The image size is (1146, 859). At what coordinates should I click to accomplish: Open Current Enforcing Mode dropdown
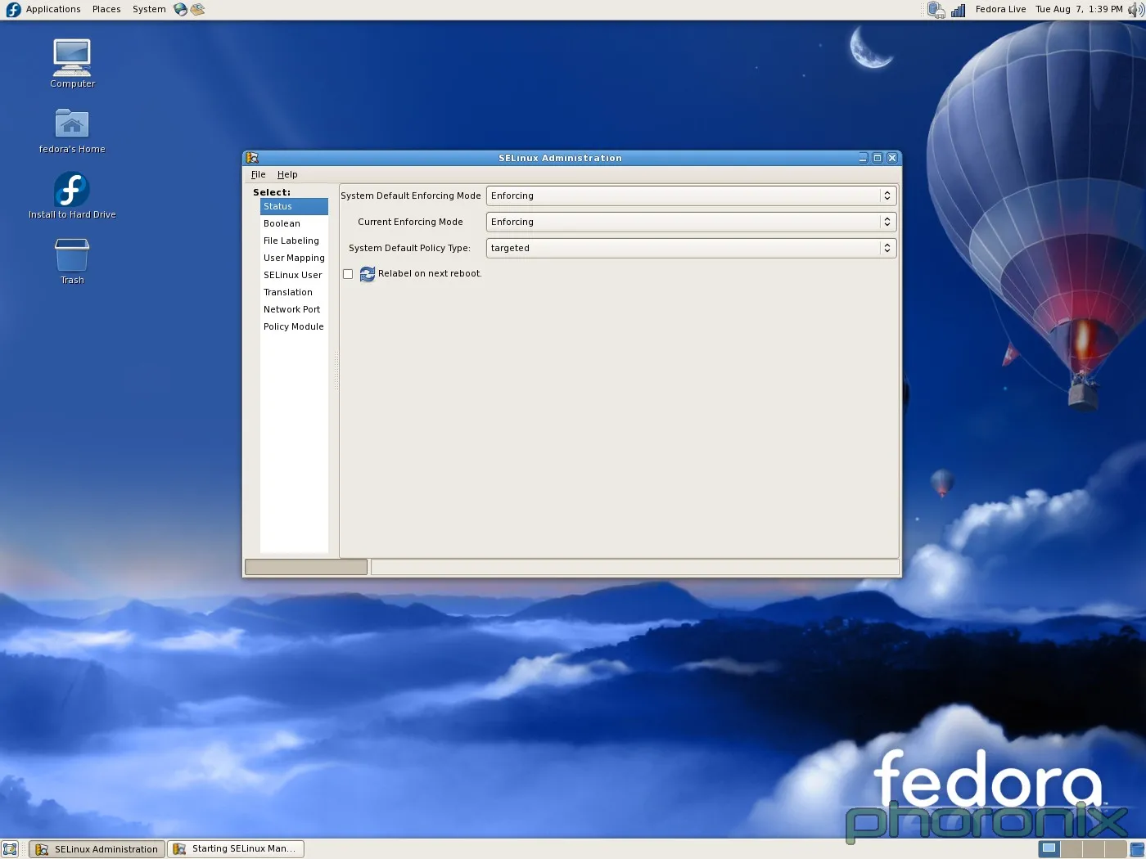pos(691,222)
